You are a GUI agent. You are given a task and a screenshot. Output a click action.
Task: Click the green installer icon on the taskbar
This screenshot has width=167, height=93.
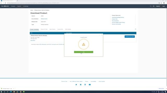coord(24,92)
